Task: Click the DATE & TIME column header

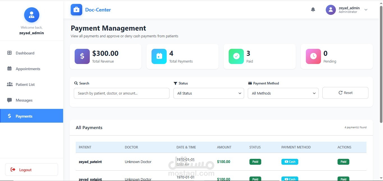Action: (x=186, y=147)
